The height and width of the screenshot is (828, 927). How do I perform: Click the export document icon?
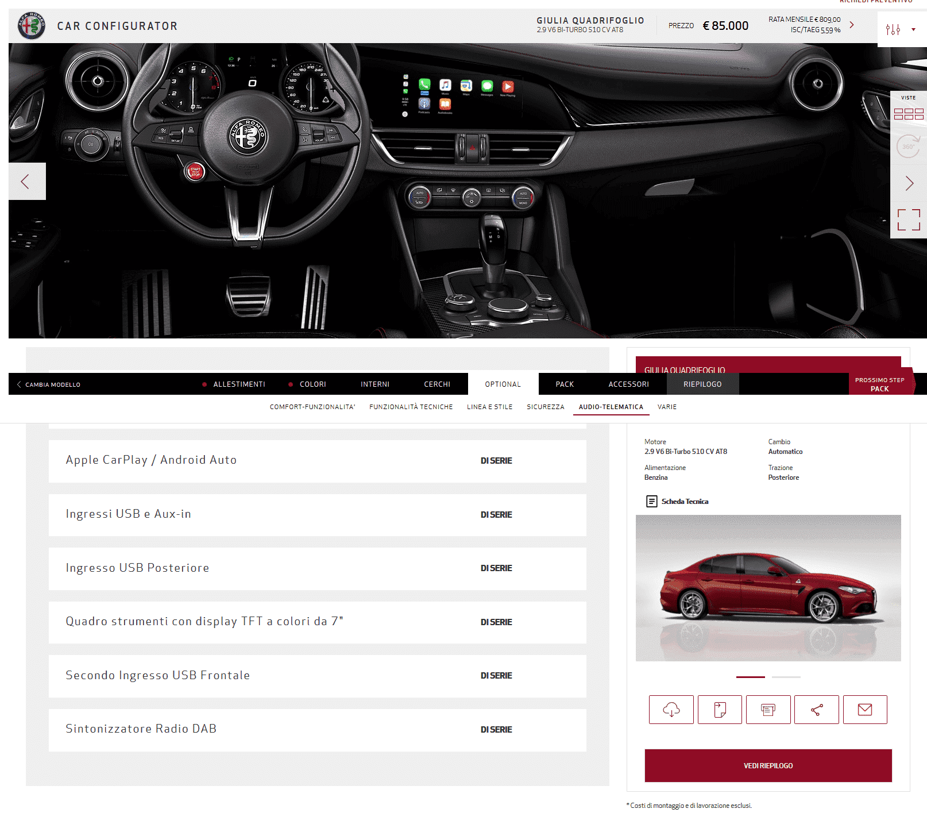pyautogui.click(x=720, y=710)
